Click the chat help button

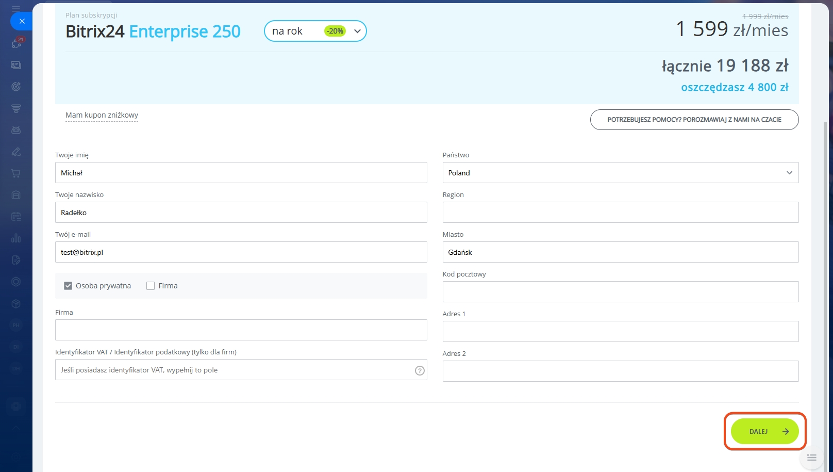point(694,120)
